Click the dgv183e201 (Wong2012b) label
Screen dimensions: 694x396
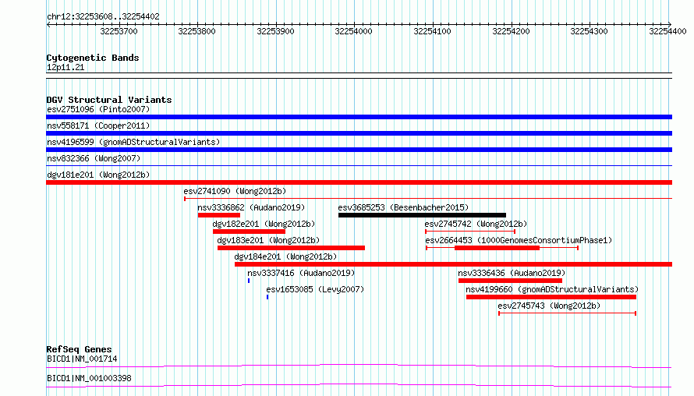coord(268,240)
